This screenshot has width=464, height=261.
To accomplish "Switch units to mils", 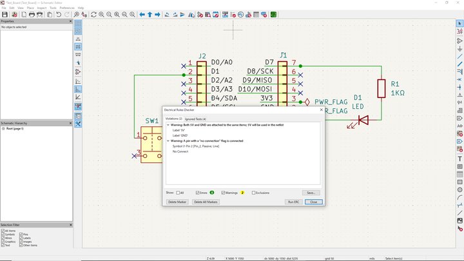I will tap(78, 46).
